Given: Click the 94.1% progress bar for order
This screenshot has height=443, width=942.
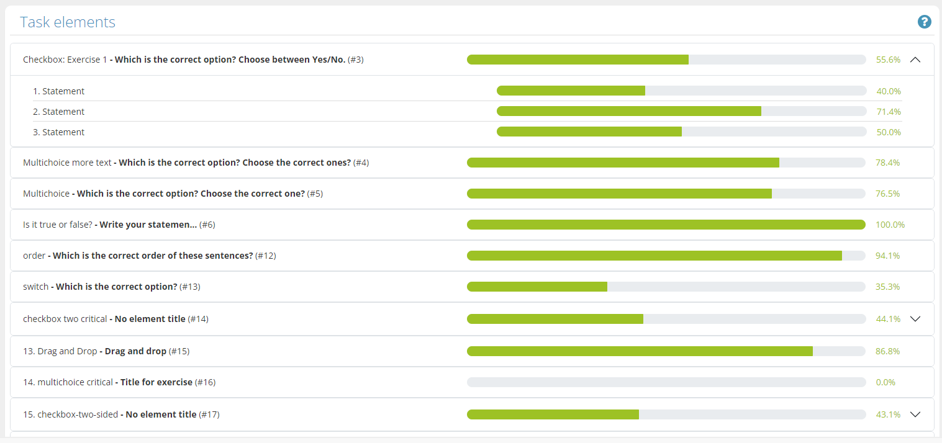Looking at the screenshot, I should (666, 256).
